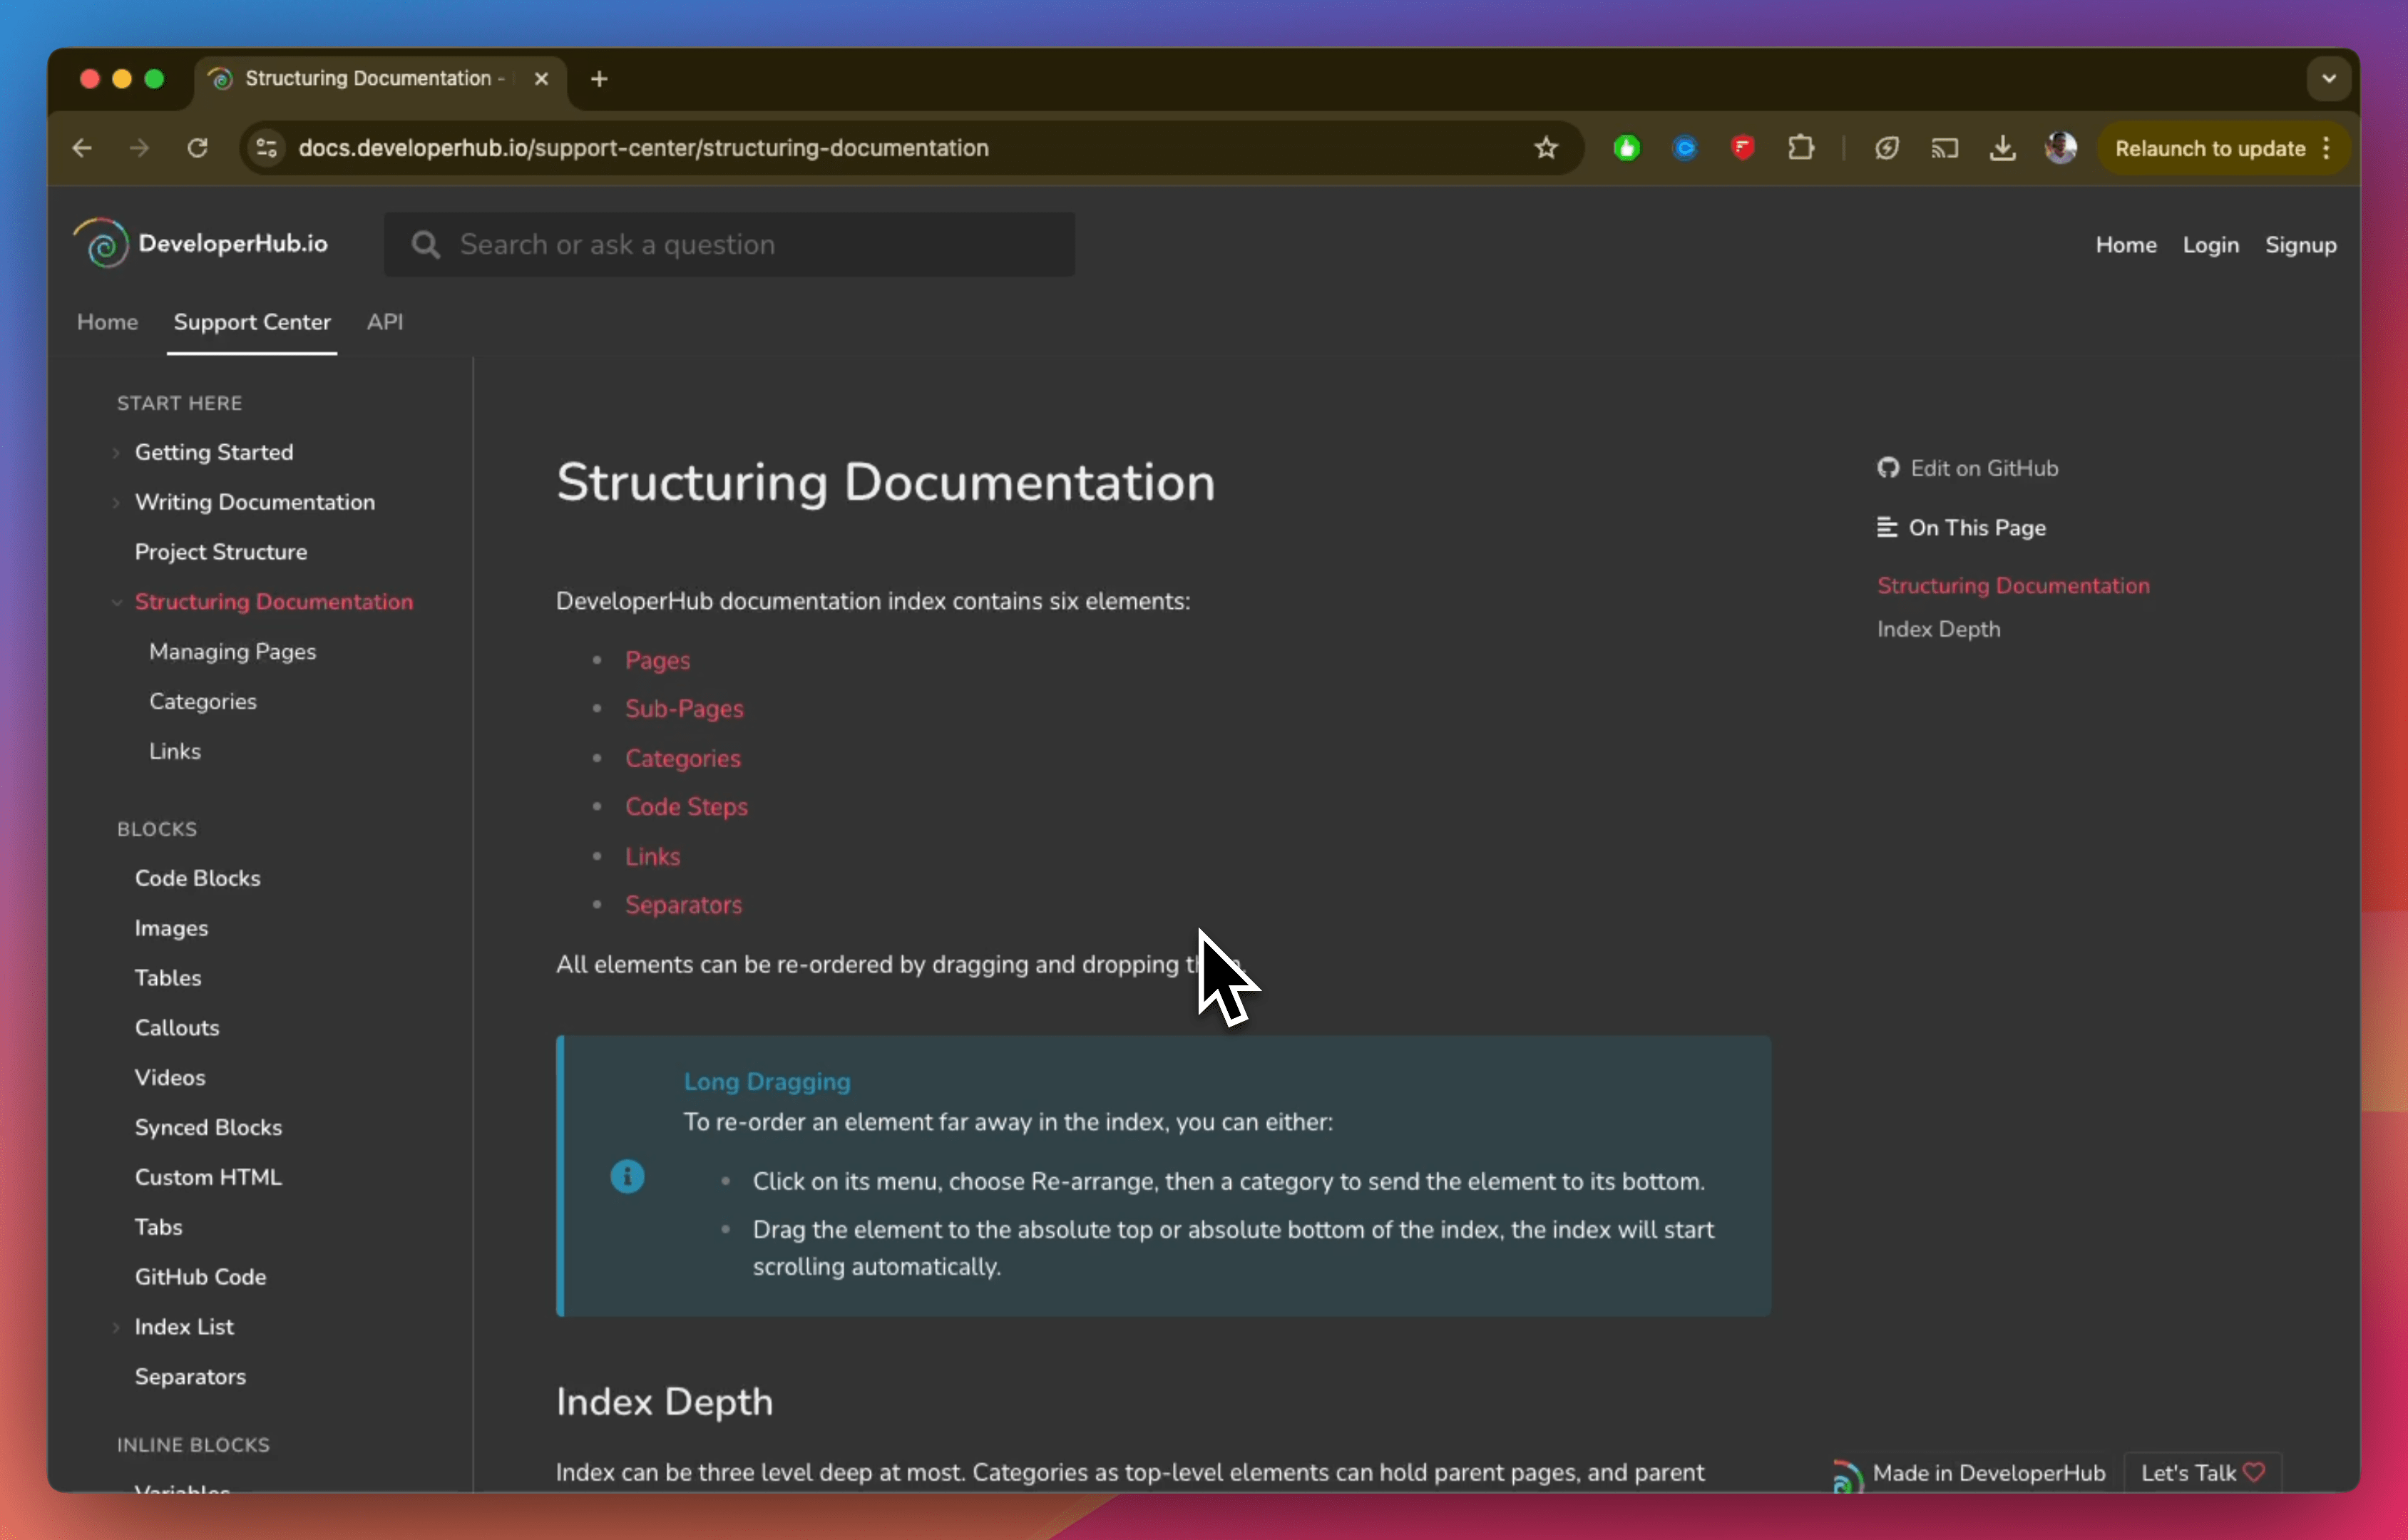Switch to the API tab
2408x1540 pixels.
click(x=385, y=322)
